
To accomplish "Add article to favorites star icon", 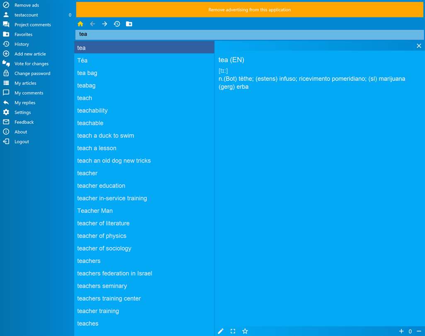I will 245,331.
